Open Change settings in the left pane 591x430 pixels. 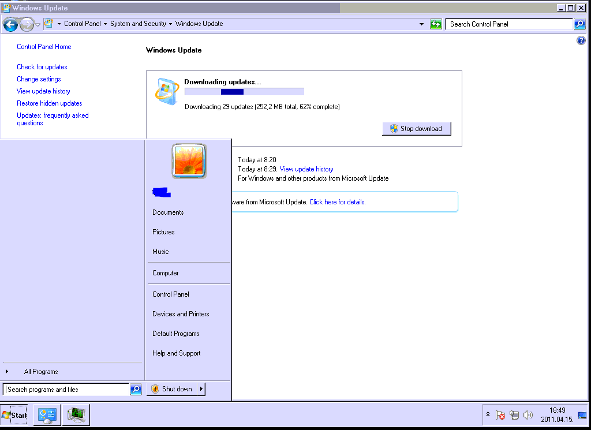point(39,79)
